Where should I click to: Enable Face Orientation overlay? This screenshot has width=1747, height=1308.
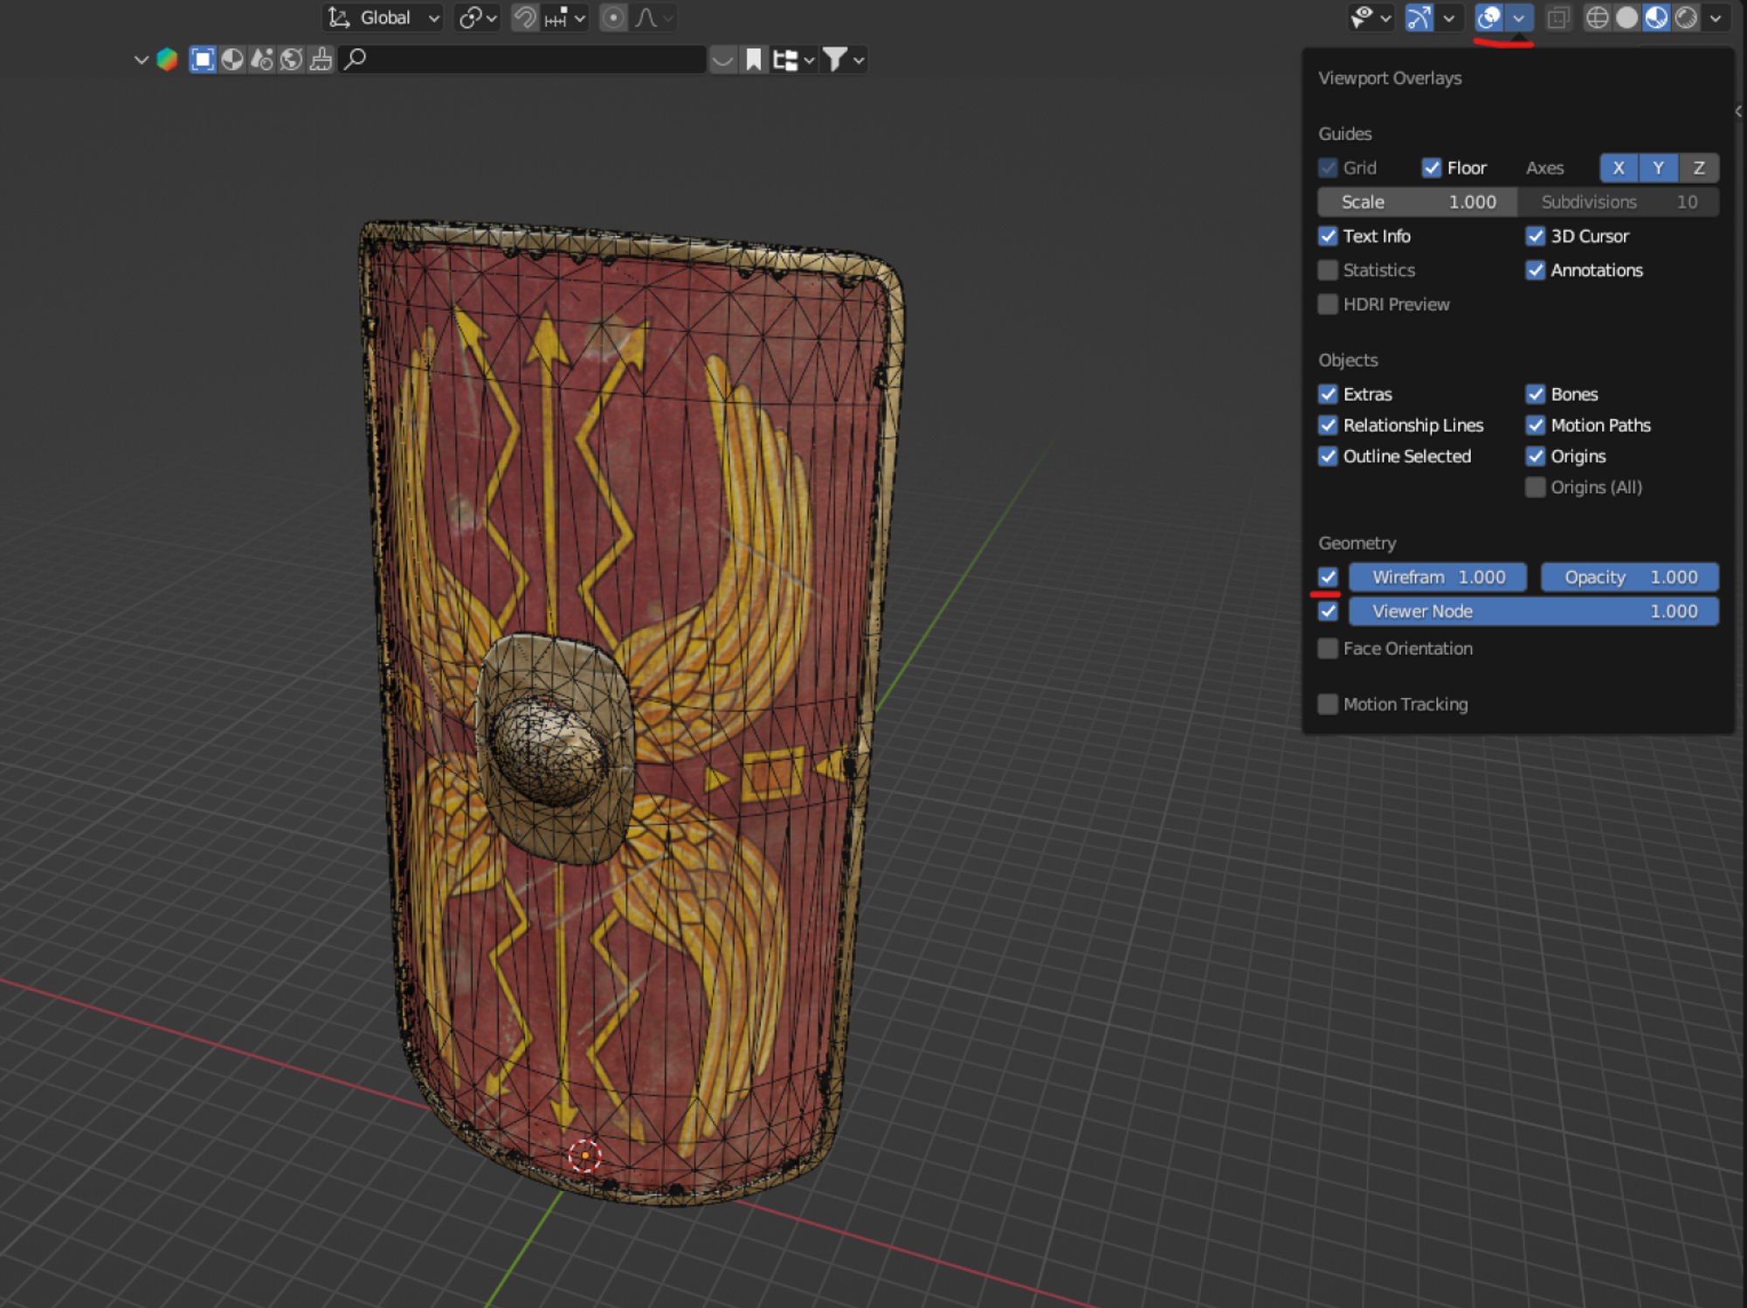(x=1328, y=648)
